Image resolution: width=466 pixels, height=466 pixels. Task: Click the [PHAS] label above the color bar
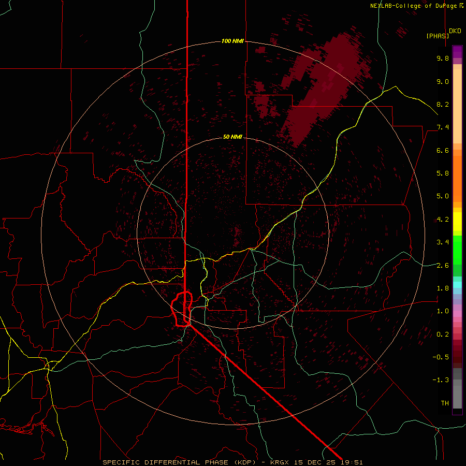(x=438, y=36)
